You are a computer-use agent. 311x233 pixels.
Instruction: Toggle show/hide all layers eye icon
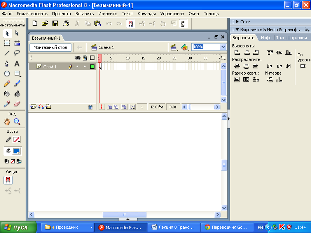pos(77,58)
